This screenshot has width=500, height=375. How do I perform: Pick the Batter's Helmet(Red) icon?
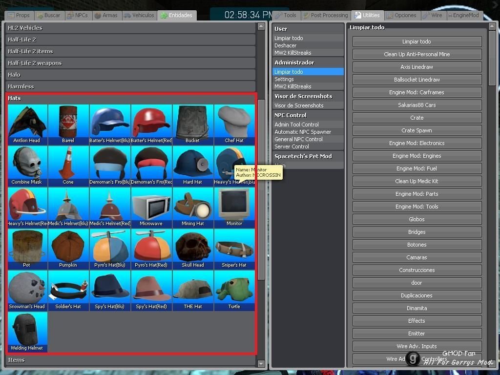click(151, 125)
